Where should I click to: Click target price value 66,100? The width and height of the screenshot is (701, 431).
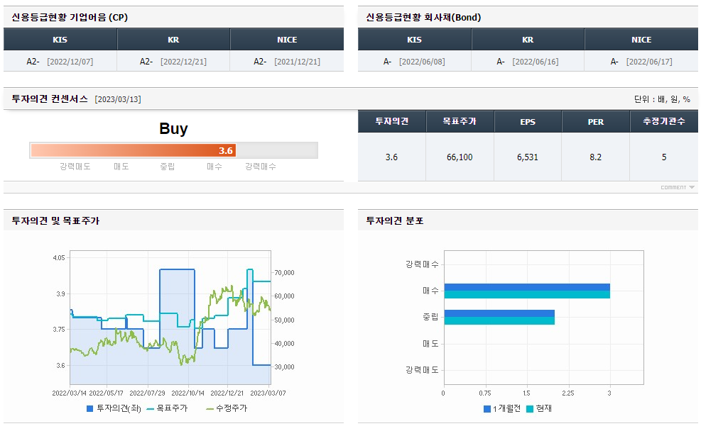tap(460, 157)
